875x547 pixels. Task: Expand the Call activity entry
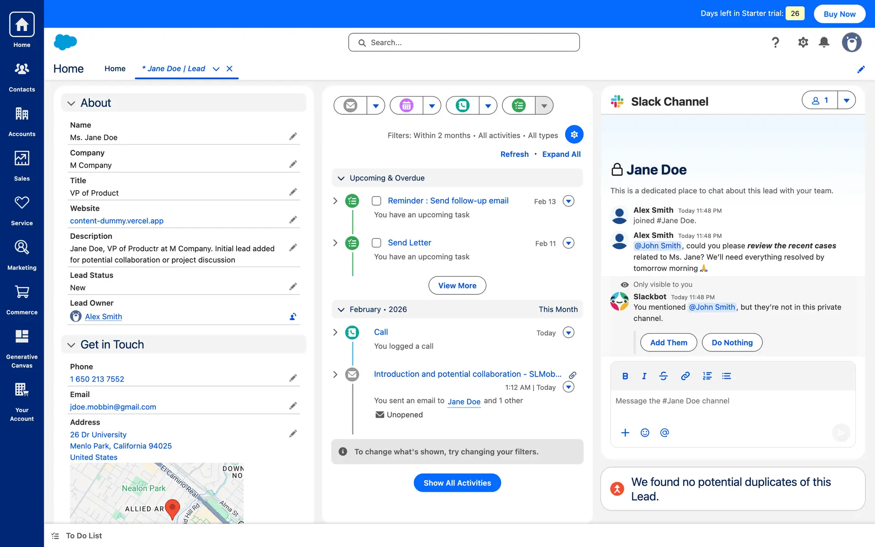coord(335,332)
